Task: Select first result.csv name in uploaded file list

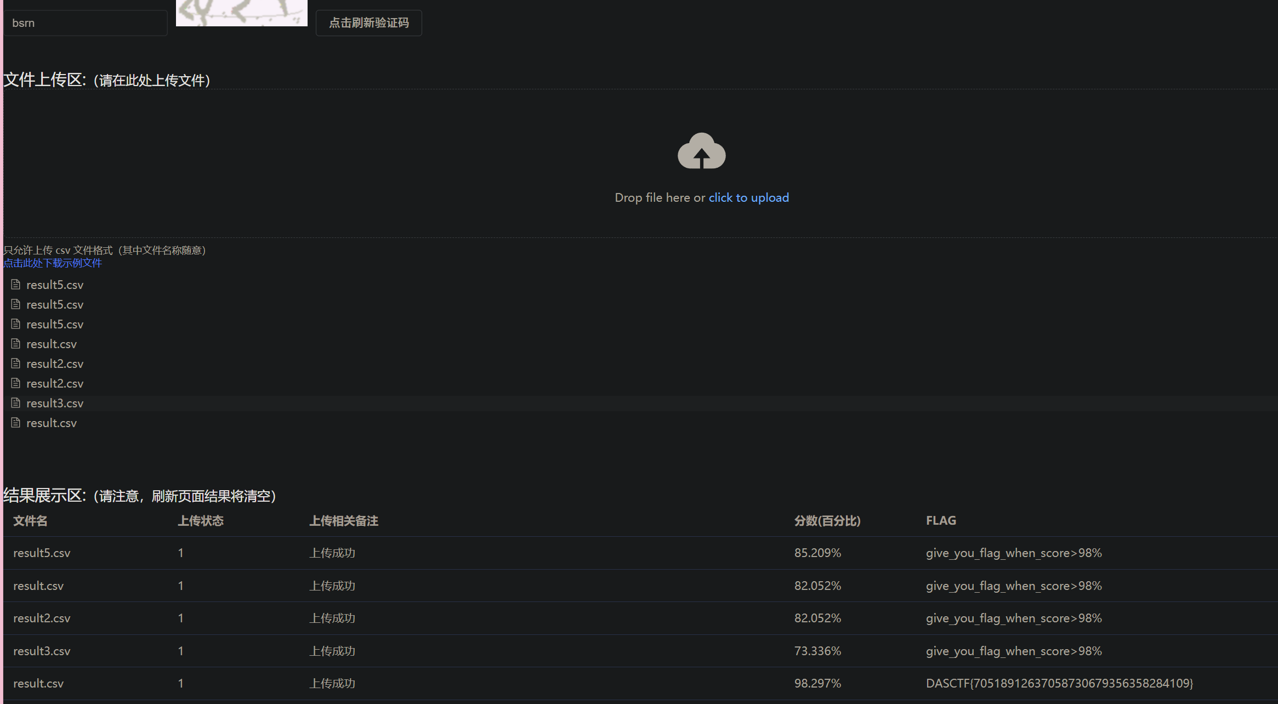Action: point(52,344)
